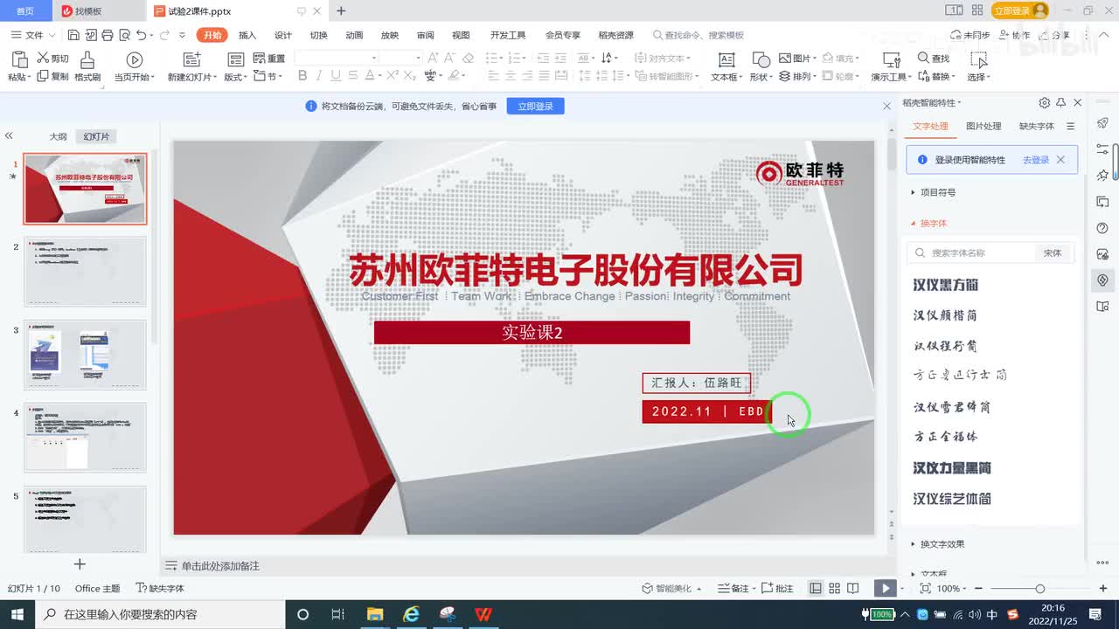This screenshot has height=629, width=1119.
Task: Switch to 设计 ribbon tab
Action: coord(283,35)
